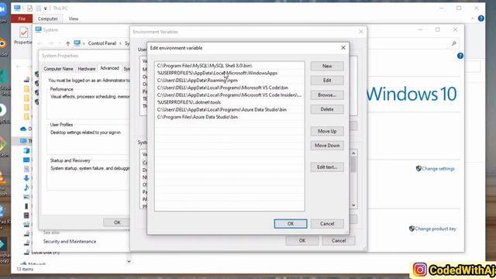The height and width of the screenshot is (279, 496).
Task: Open the File menu in This PC
Action: pyautogui.click(x=22, y=19)
